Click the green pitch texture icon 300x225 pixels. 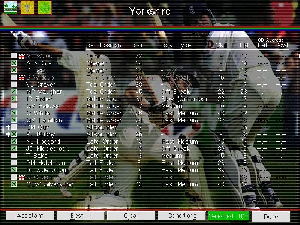[x=45, y=7]
